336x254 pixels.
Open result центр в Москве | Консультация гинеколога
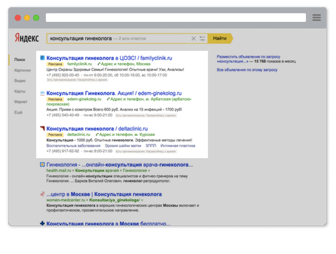tap(104, 194)
